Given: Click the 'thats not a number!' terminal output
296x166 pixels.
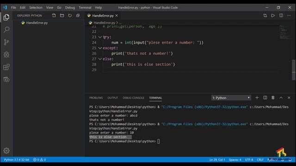Looking at the screenshot, I should coord(107,120).
